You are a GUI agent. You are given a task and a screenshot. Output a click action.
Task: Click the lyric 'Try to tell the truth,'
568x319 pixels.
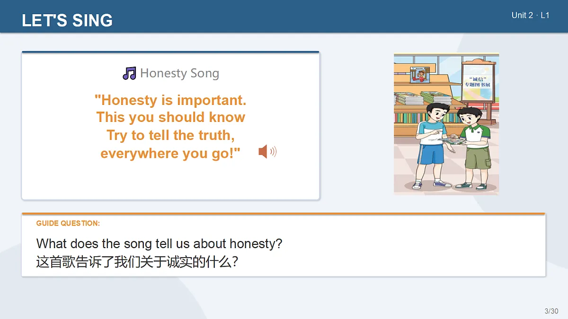pyautogui.click(x=171, y=136)
